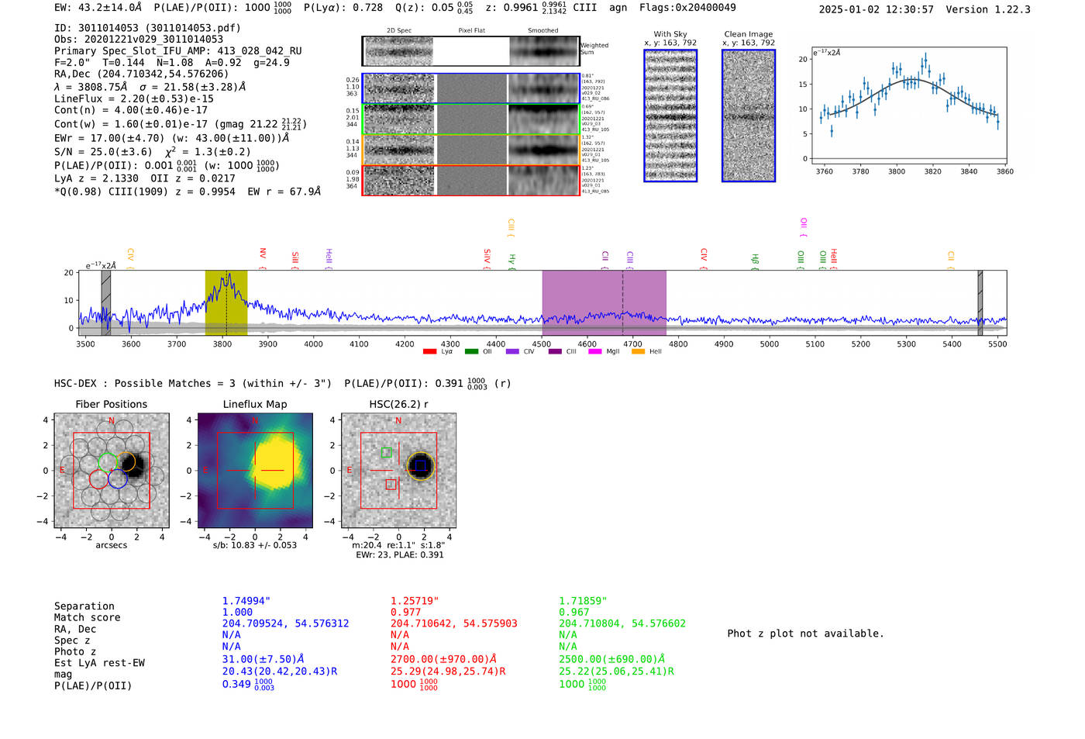Screen dimensions: 1085x739
Task: Pick the orange HeII legend swatch
Action: [x=638, y=351]
